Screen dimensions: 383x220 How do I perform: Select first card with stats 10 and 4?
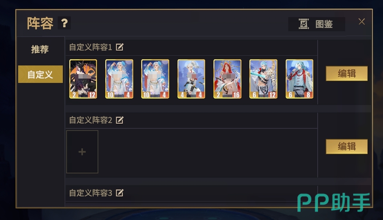tap(119, 79)
